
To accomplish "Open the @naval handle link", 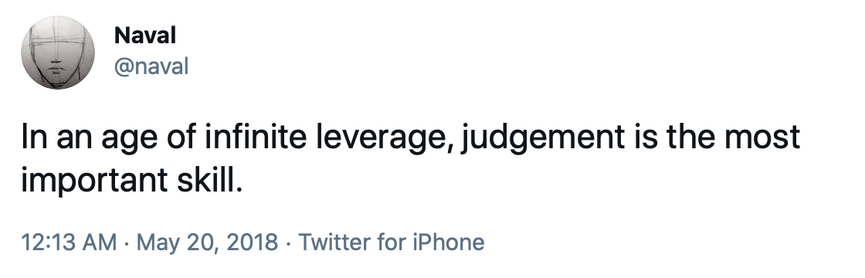I will pyautogui.click(x=151, y=66).
